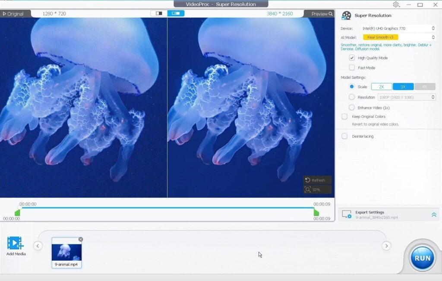
Task: Click the 32% zoom control
Action: 317,190
